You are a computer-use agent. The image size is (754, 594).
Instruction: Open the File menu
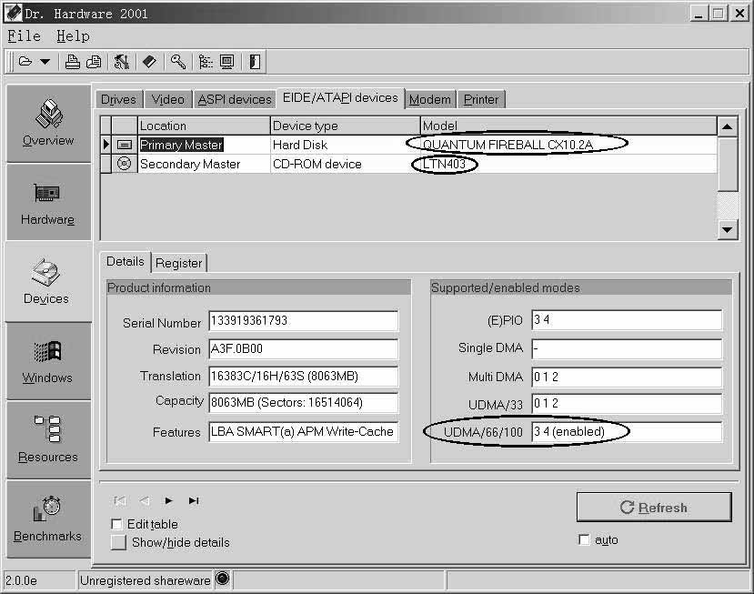click(x=24, y=36)
